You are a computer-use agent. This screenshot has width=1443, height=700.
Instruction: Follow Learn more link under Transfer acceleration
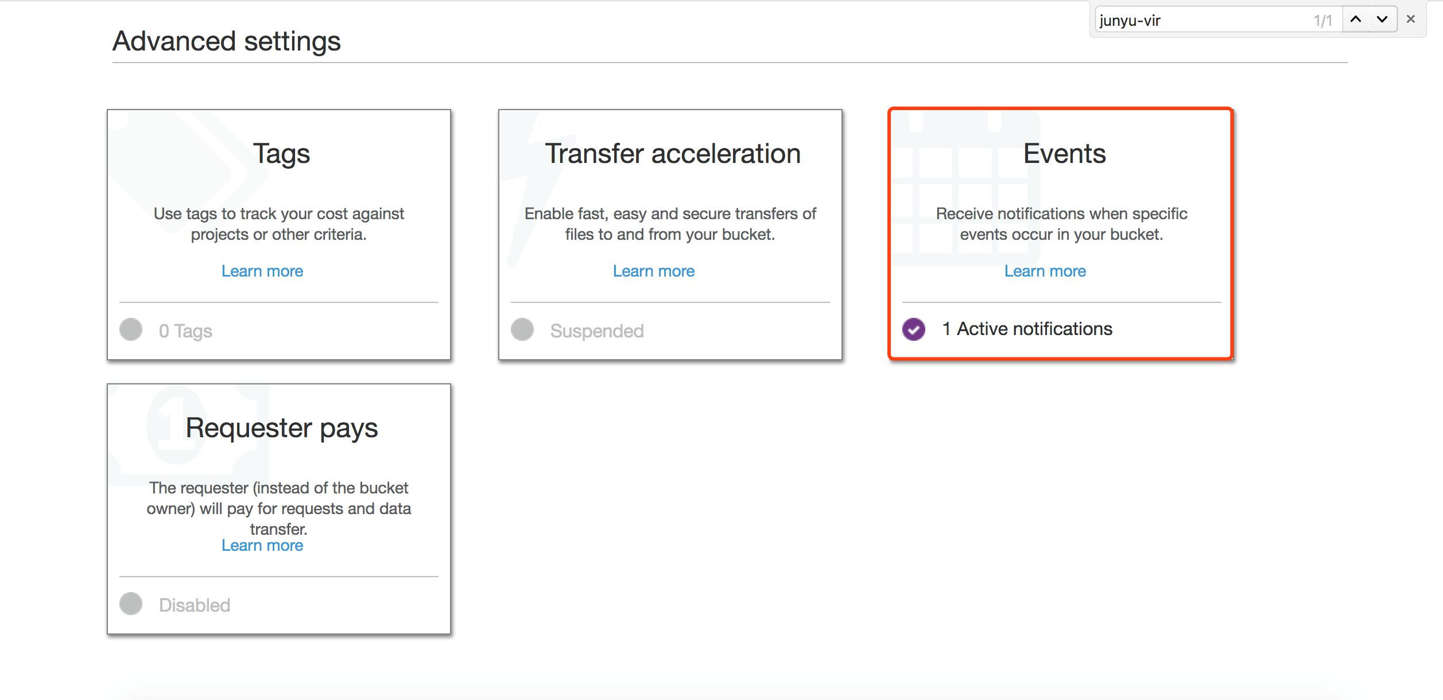click(x=654, y=271)
